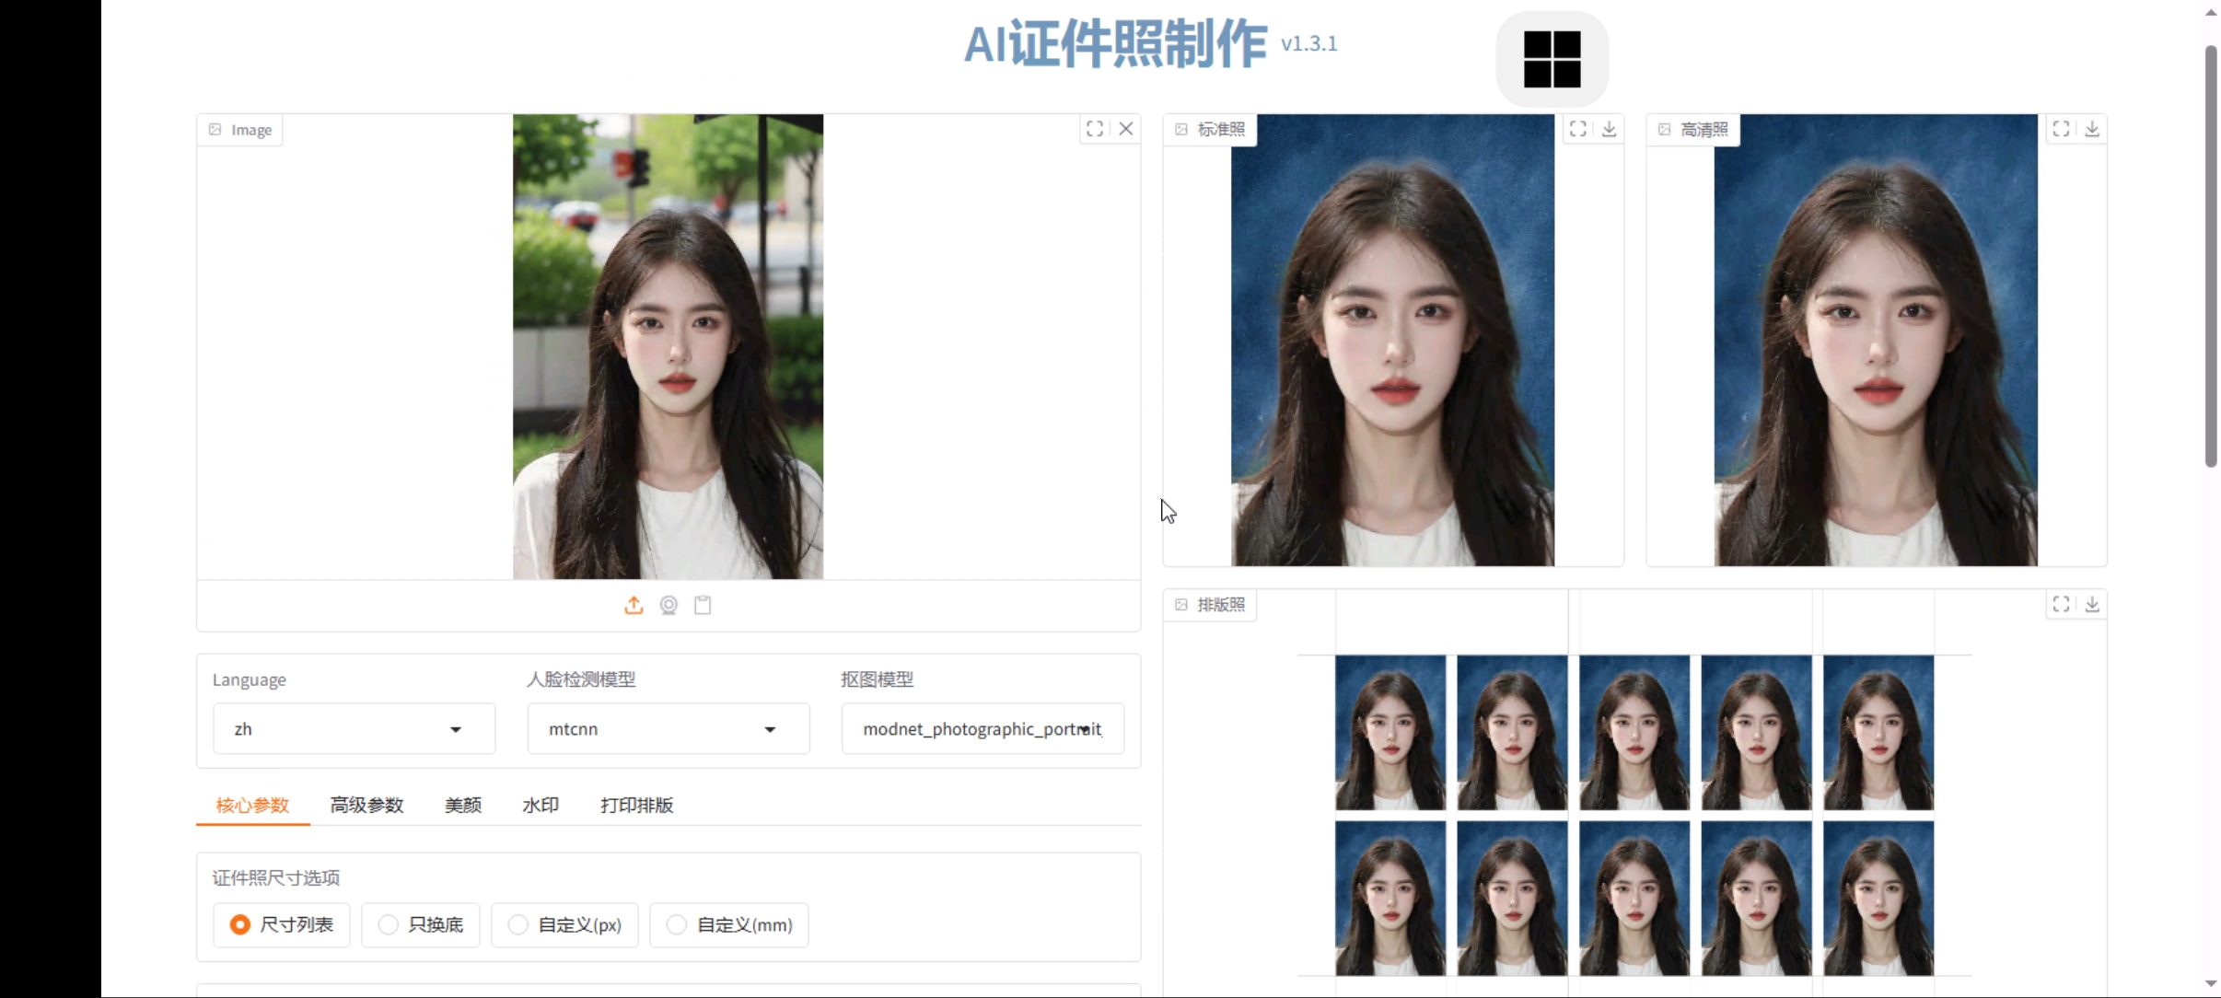Open the Language dropdown showing zh
Image resolution: width=2221 pixels, height=998 pixels.
pos(354,729)
